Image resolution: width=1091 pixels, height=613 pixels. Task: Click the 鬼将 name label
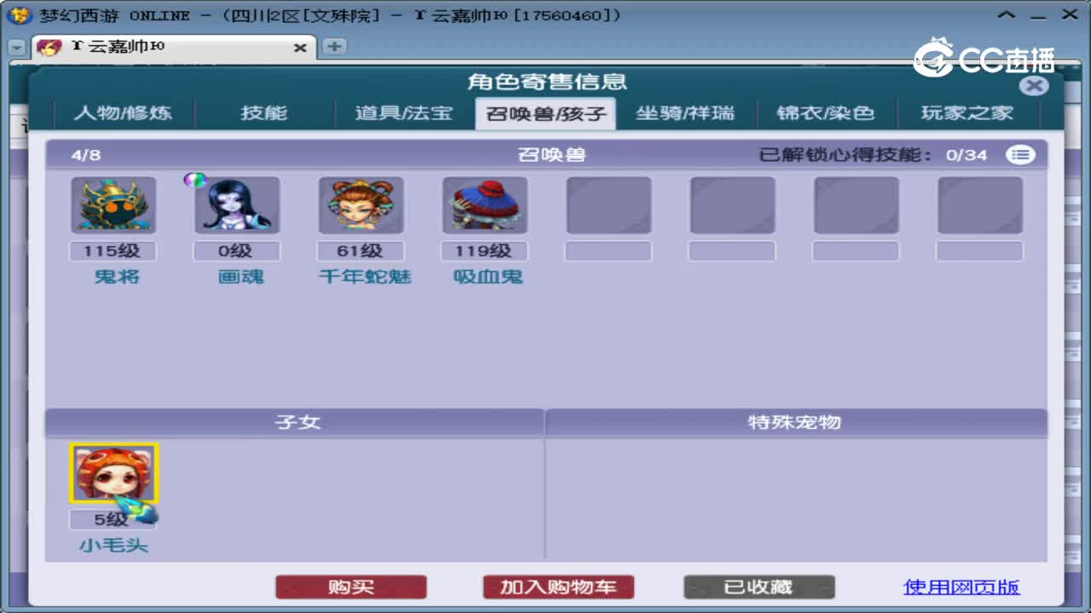coord(117,277)
